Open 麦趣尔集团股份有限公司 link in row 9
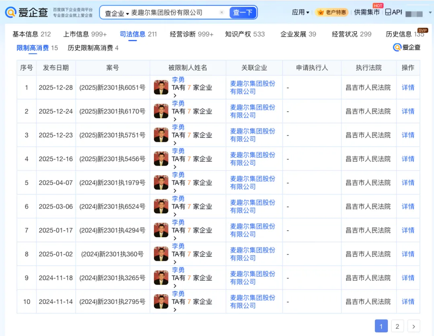This screenshot has height=336, width=434. 252,278
